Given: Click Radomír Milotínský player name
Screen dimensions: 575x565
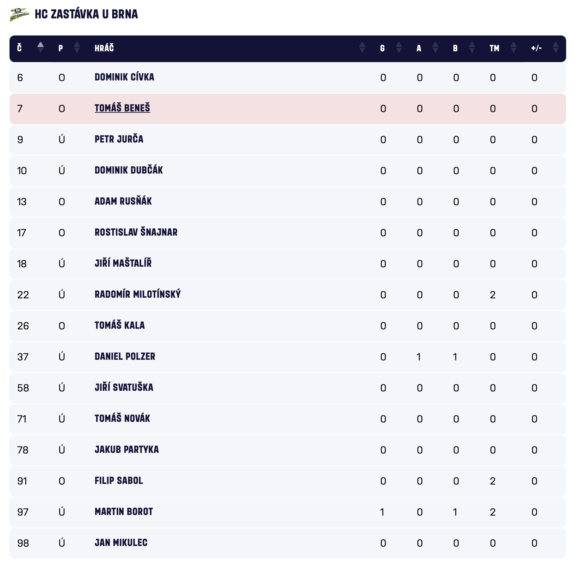Looking at the screenshot, I should click(138, 295).
